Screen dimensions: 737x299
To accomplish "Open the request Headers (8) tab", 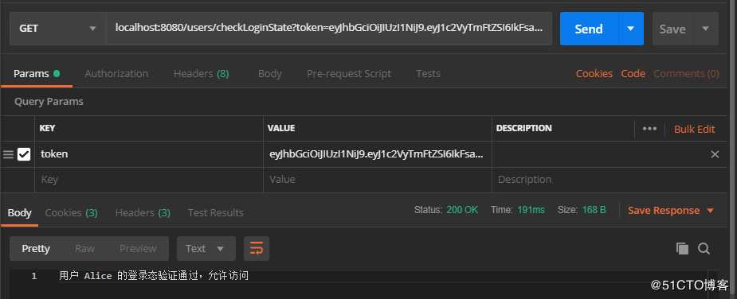I will [201, 74].
